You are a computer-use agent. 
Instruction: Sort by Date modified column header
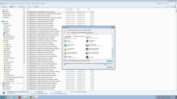[x=69, y=9]
